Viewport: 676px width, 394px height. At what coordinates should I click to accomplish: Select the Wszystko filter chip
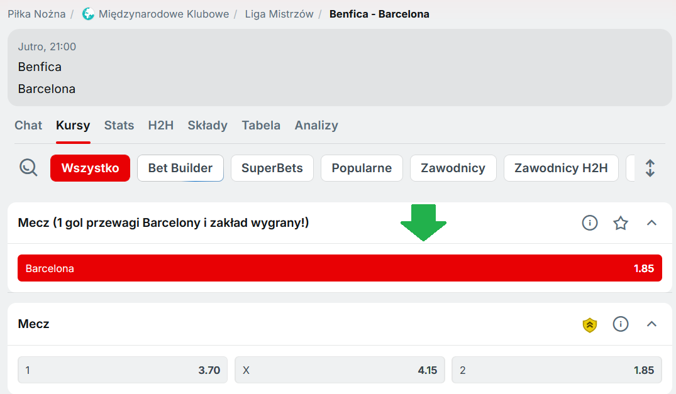tap(90, 168)
